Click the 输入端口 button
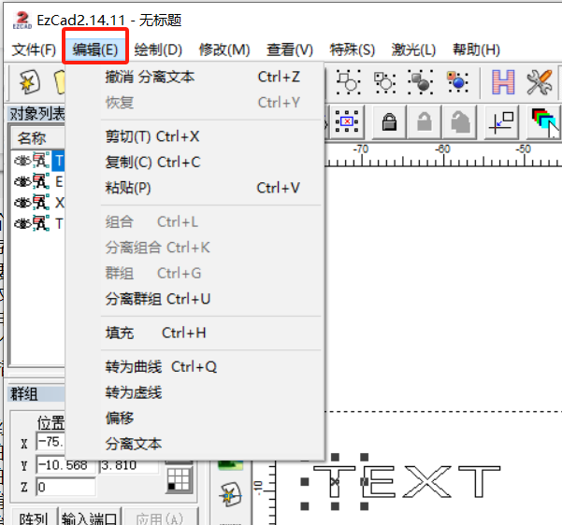This screenshot has height=525, width=562. click(x=89, y=518)
